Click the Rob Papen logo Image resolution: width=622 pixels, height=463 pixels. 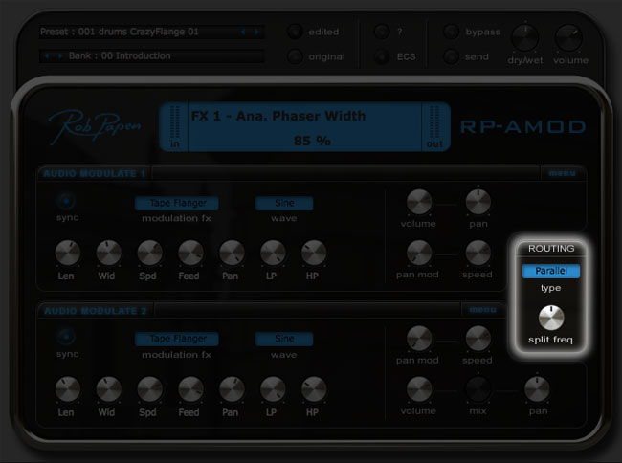coord(95,126)
